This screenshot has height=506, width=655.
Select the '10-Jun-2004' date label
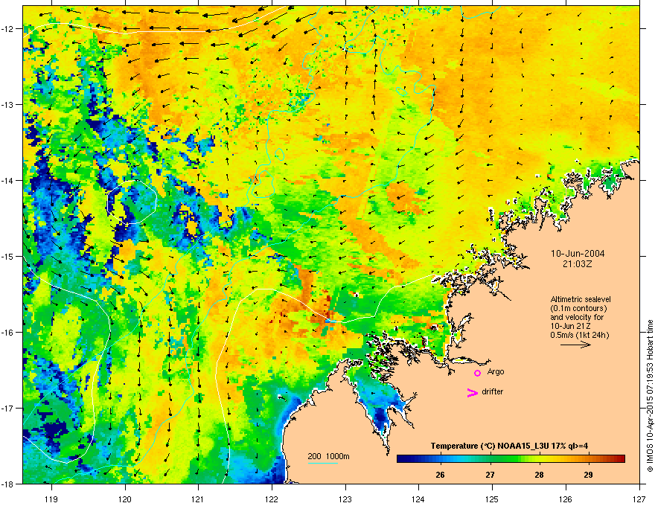point(578,254)
